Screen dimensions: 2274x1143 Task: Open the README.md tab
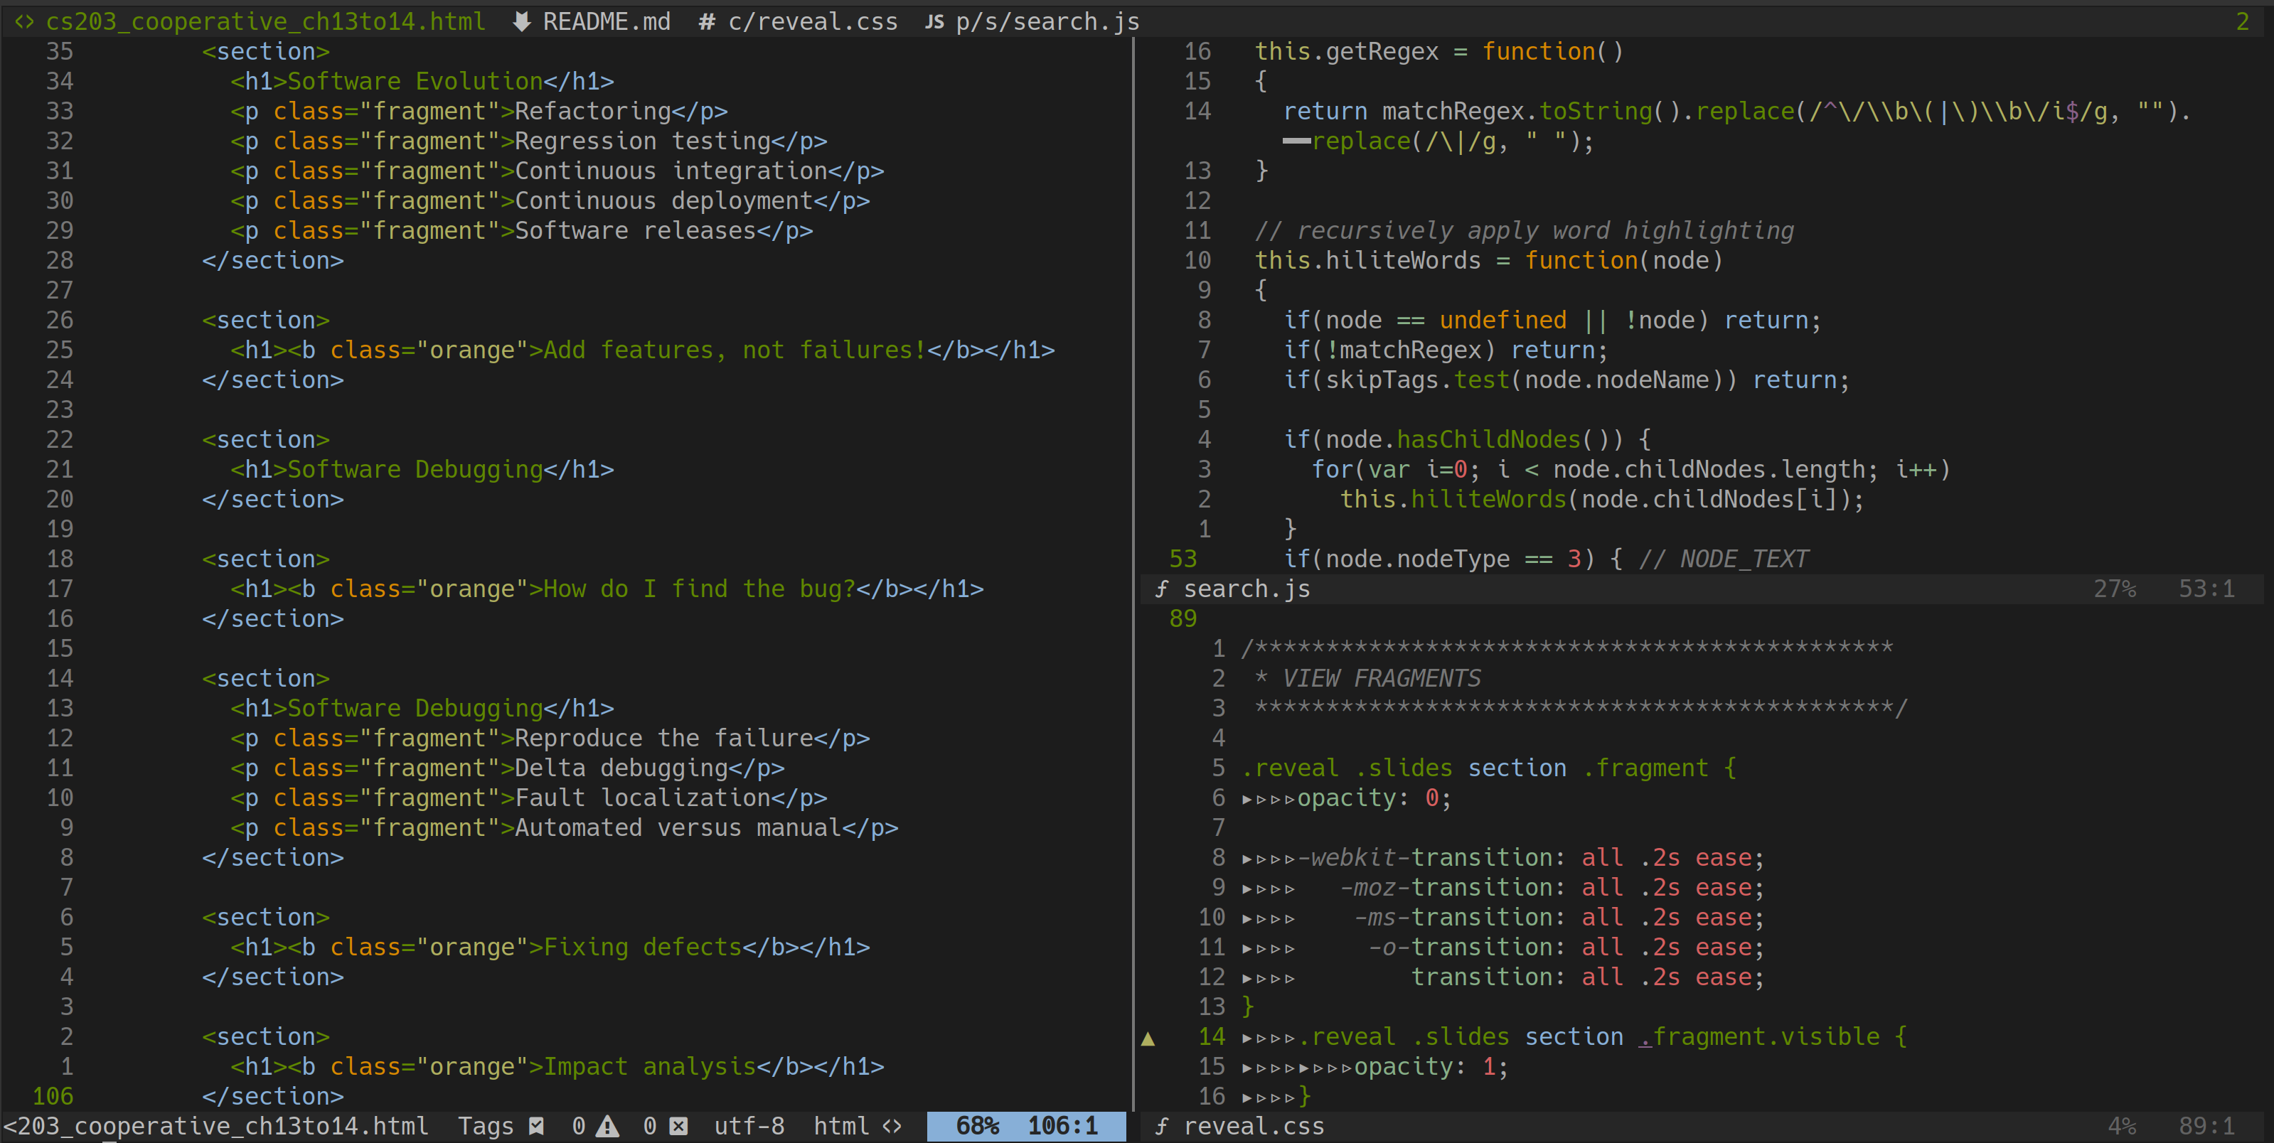(x=607, y=21)
